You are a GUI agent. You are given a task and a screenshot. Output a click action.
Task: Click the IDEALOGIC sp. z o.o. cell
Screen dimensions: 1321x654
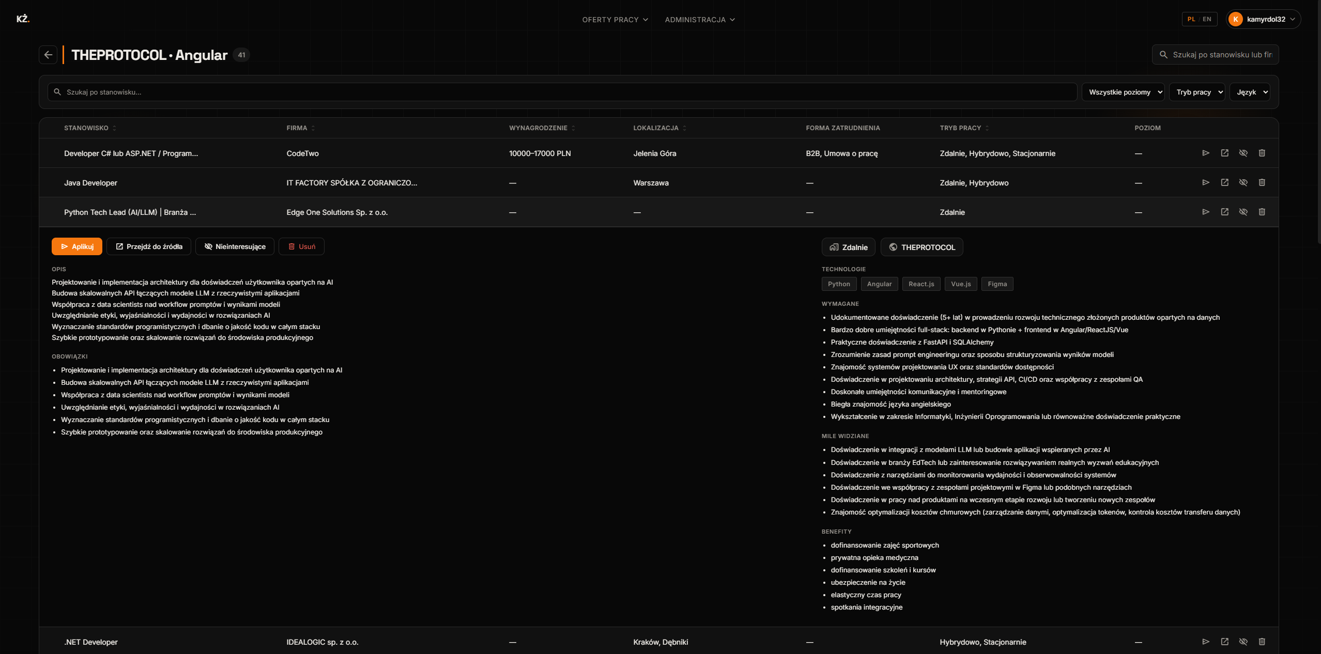pos(322,642)
